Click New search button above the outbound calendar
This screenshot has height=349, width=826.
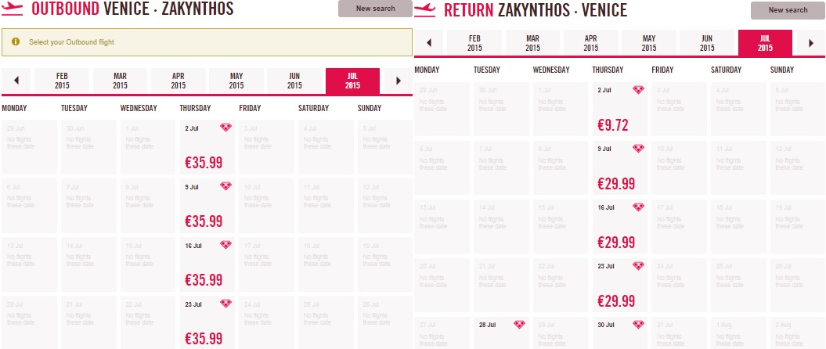pos(374,9)
